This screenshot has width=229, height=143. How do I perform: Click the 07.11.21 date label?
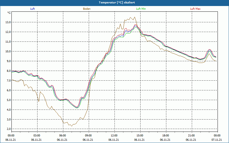217,140
